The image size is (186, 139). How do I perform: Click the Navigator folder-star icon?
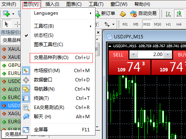pos(26,89)
